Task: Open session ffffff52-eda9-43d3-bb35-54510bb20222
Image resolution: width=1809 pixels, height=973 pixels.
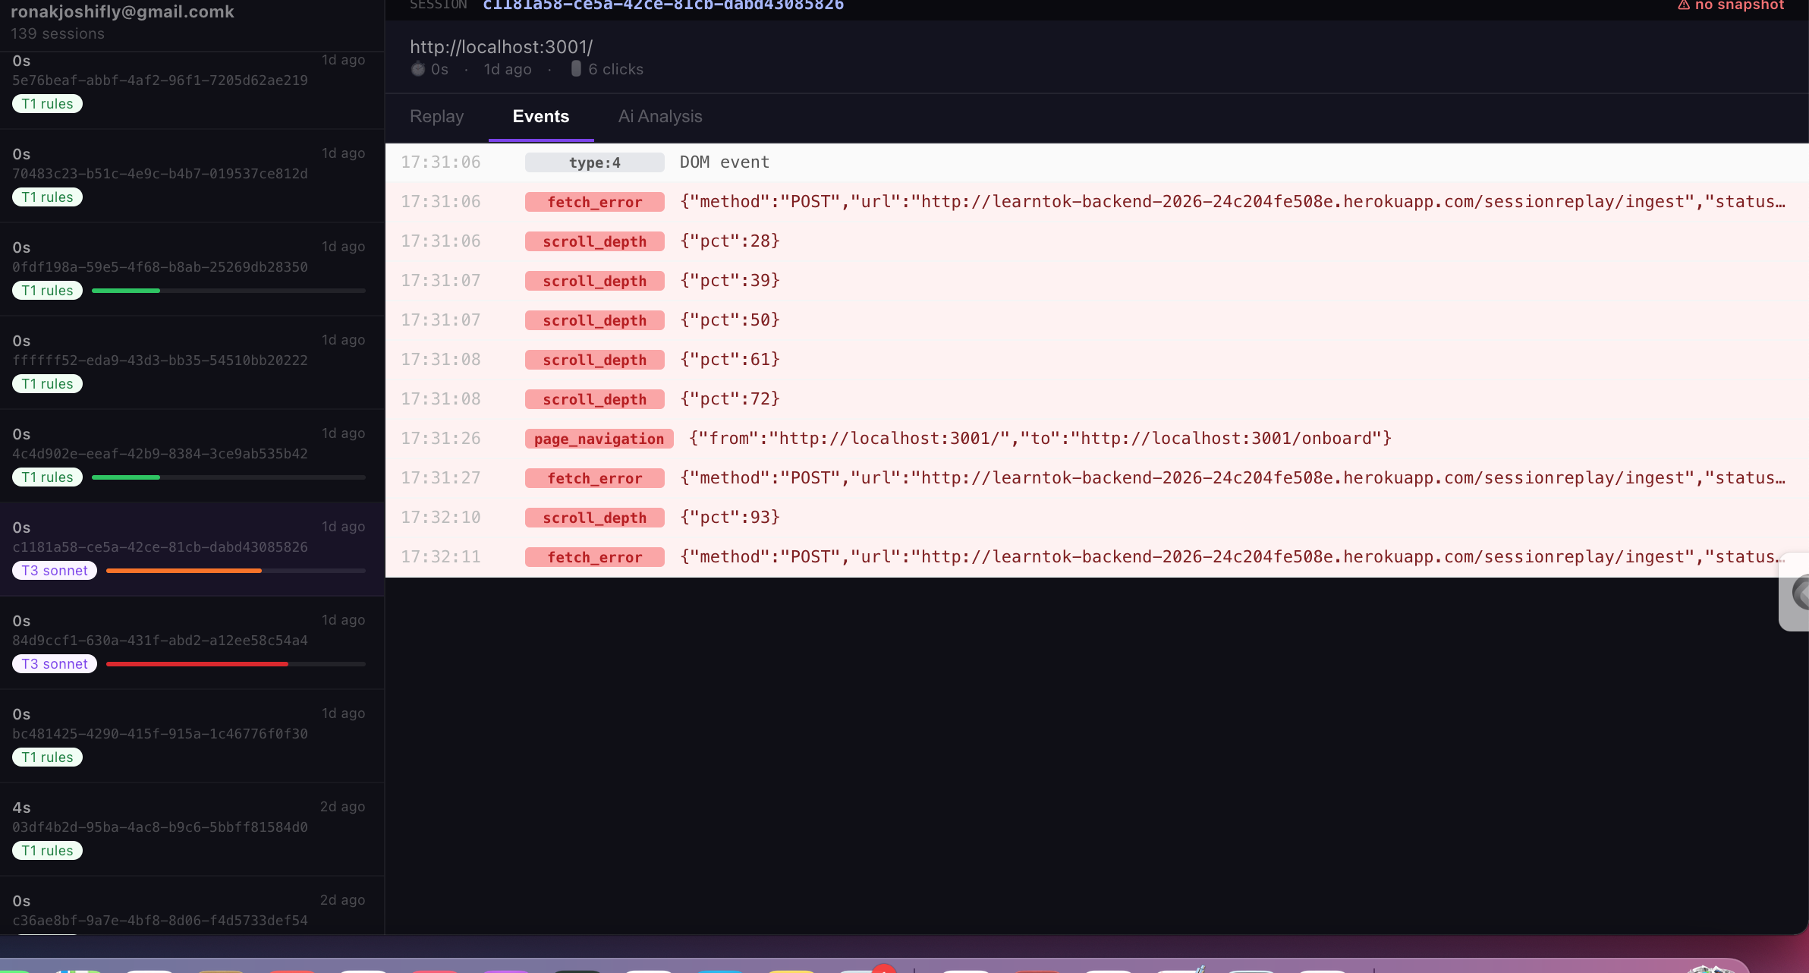Action: coord(160,361)
